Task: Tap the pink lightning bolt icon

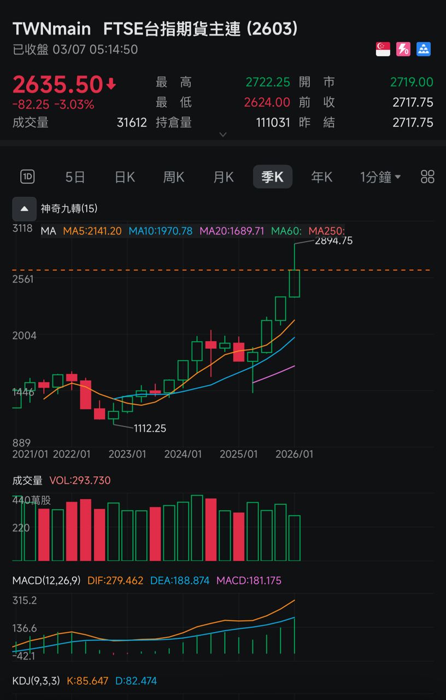Action: point(403,49)
